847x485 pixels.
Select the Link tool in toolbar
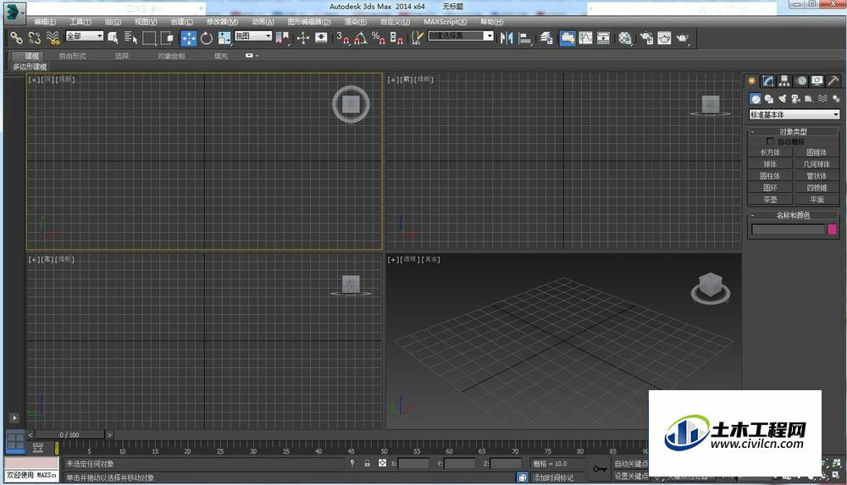coord(16,38)
